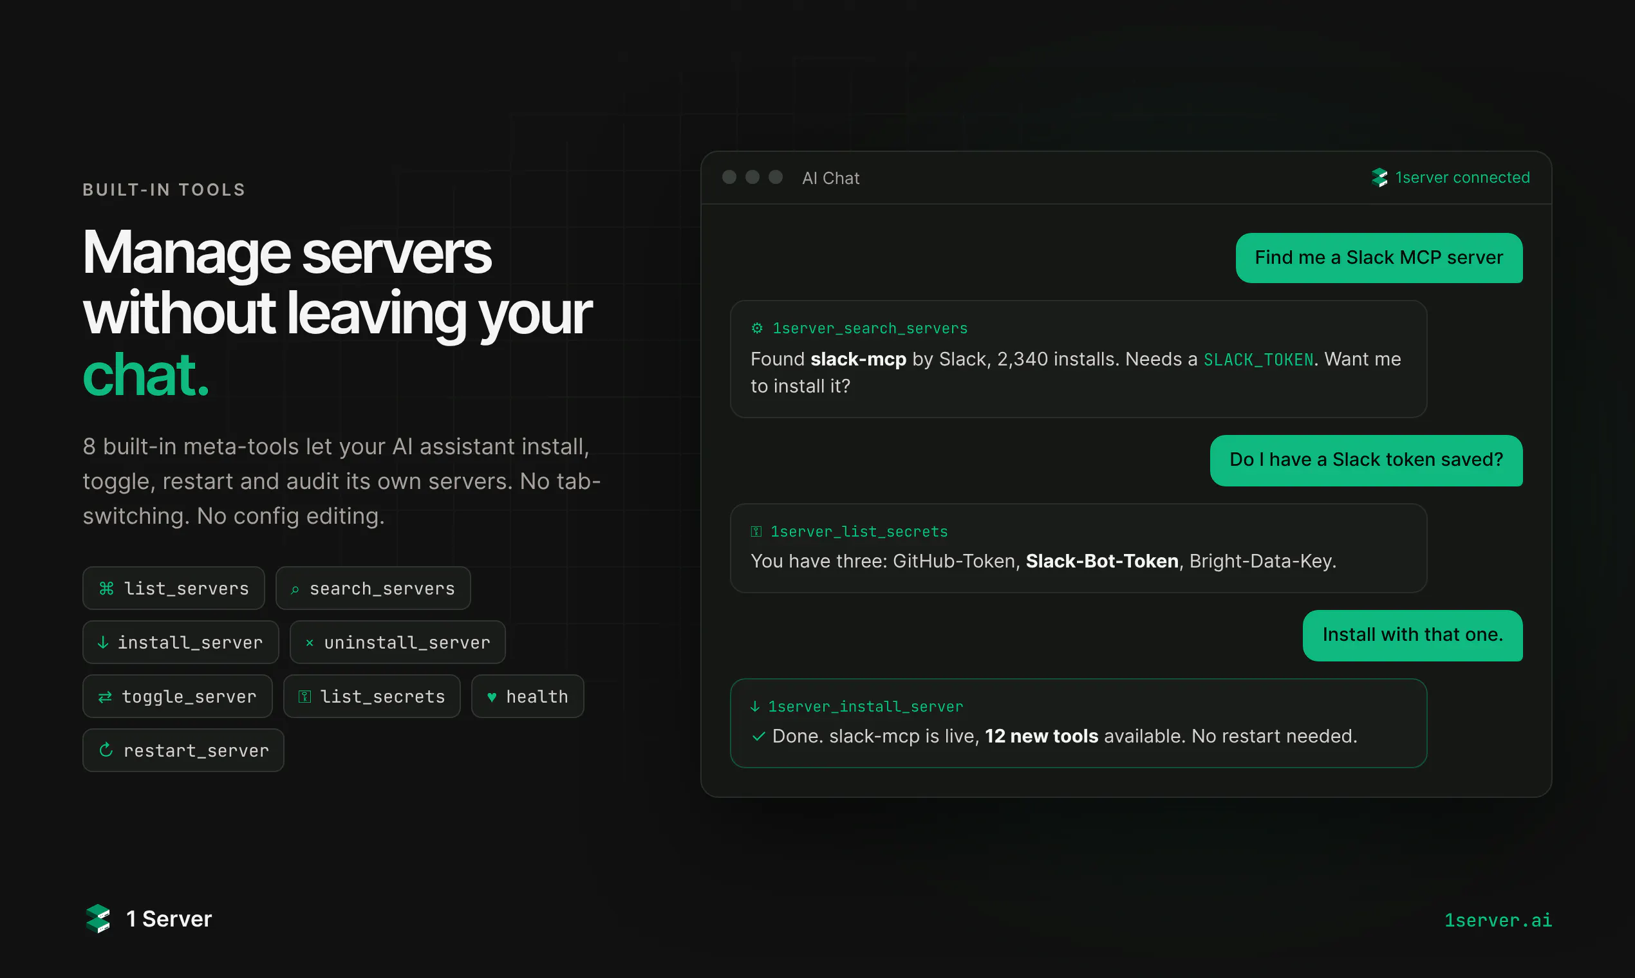Screen dimensions: 1635x978
Task: Click the 1server connected logo icon
Action: coord(1379,178)
